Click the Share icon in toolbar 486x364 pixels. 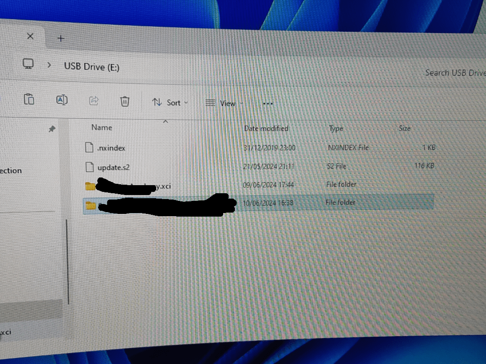click(94, 101)
